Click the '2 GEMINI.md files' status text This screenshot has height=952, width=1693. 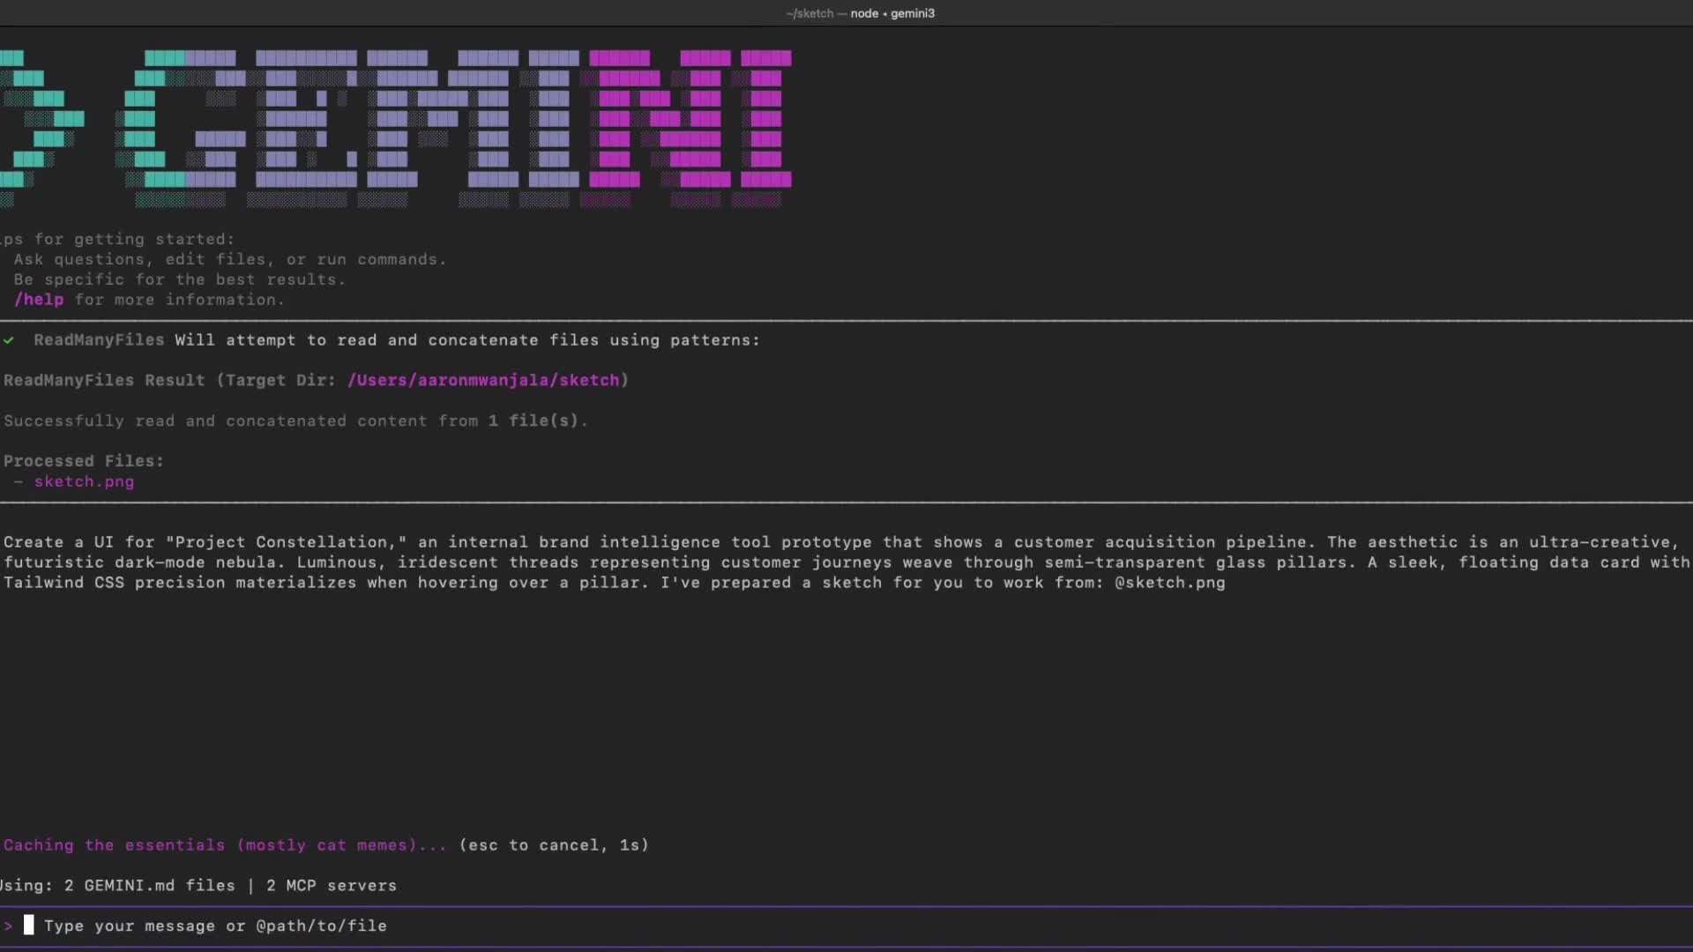coord(149,885)
